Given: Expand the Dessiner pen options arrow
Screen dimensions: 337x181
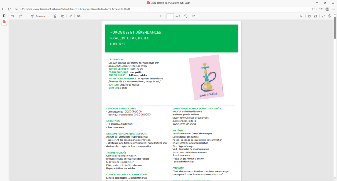Looking at the screenshot, I should (x=48, y=16).
